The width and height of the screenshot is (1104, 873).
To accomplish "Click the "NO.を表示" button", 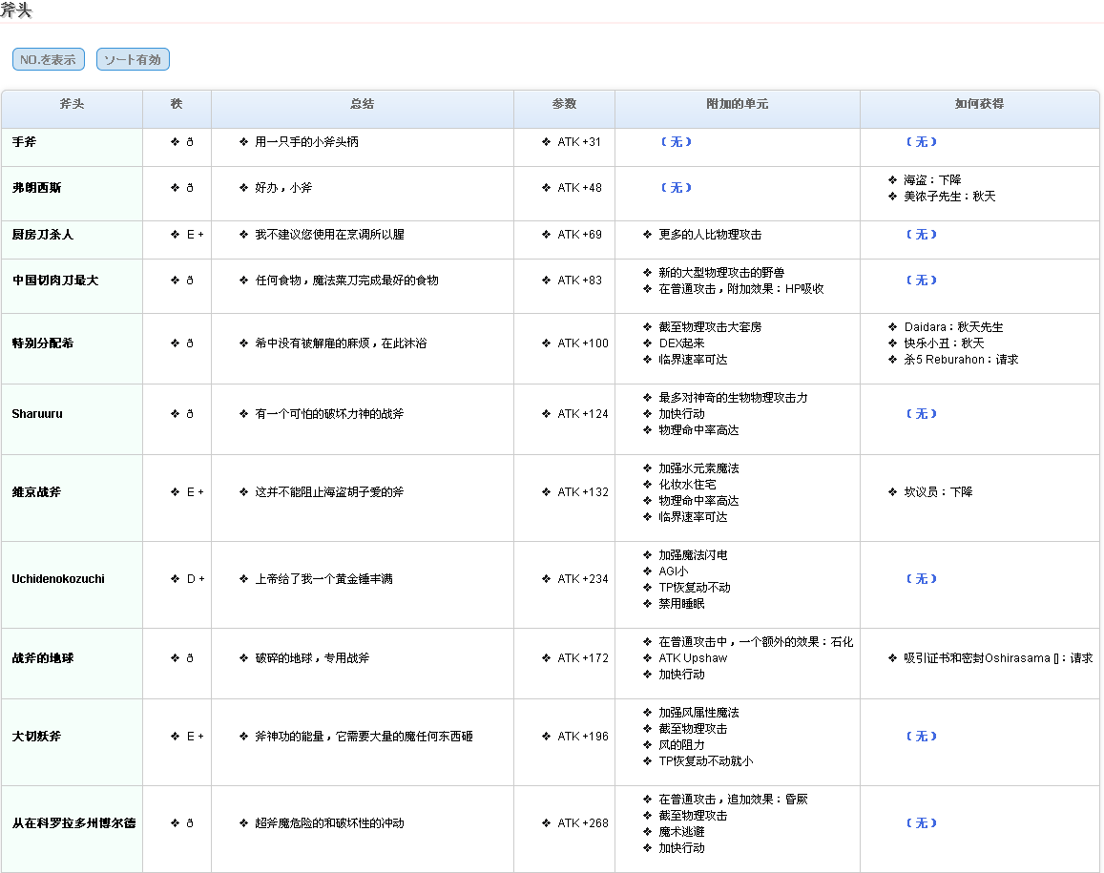I will coord(48,59).
